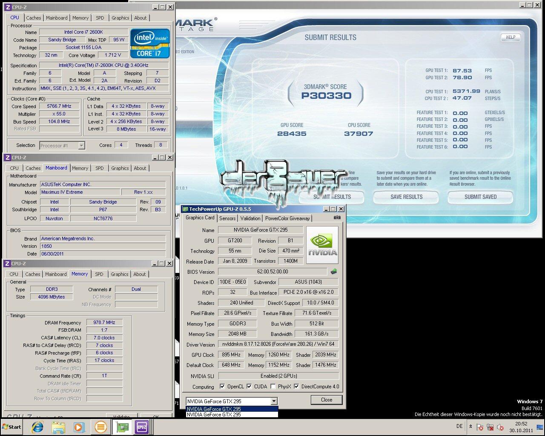Click the BIOS Version field 62.00.52.00.00
545x436 pixels.
point(272,272)
